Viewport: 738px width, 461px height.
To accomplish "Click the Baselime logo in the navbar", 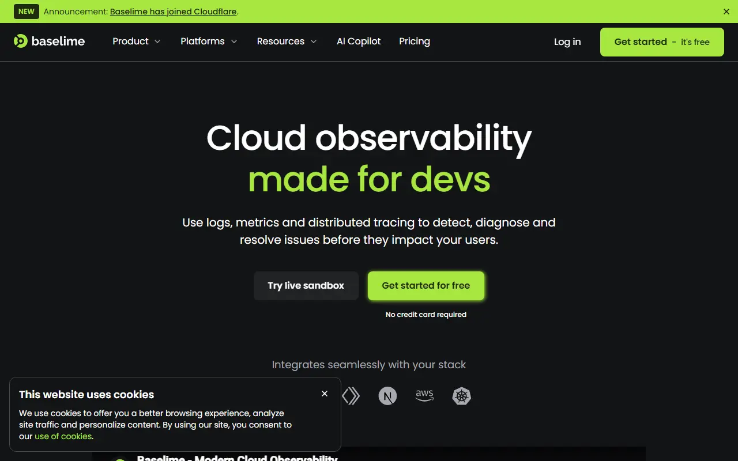I will coord(50,41).
